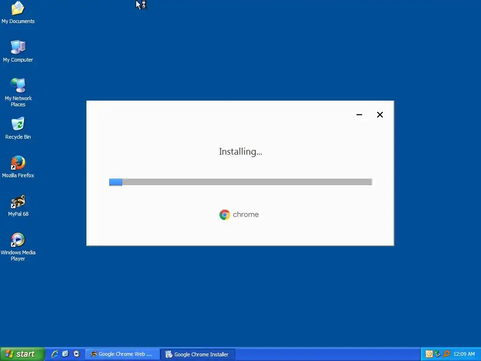Image resolution: width=481 pixels, height=361 pixels.
Task: Click the orange magnifier tray icon
Action: point(446,354)
